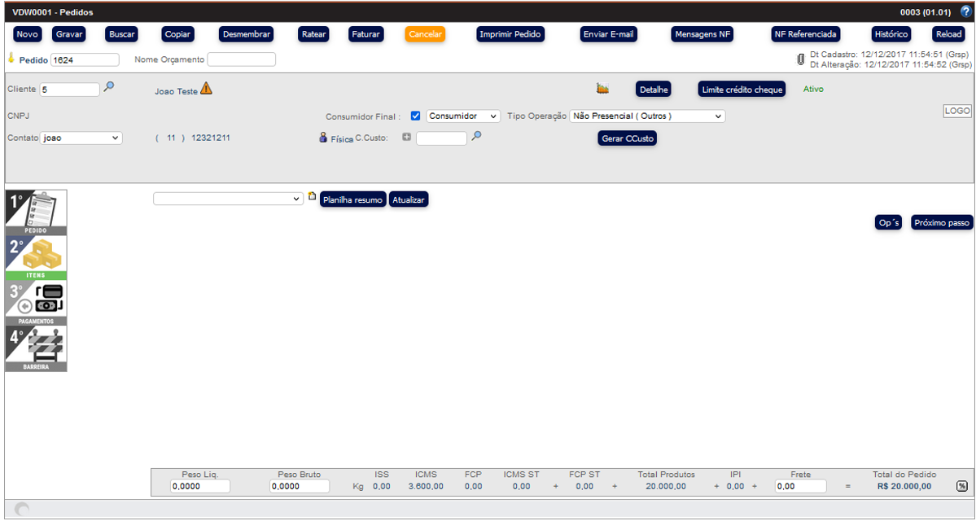Open step 4 Barreira icon
The image size is (976, 521).
tap(36, 349)
